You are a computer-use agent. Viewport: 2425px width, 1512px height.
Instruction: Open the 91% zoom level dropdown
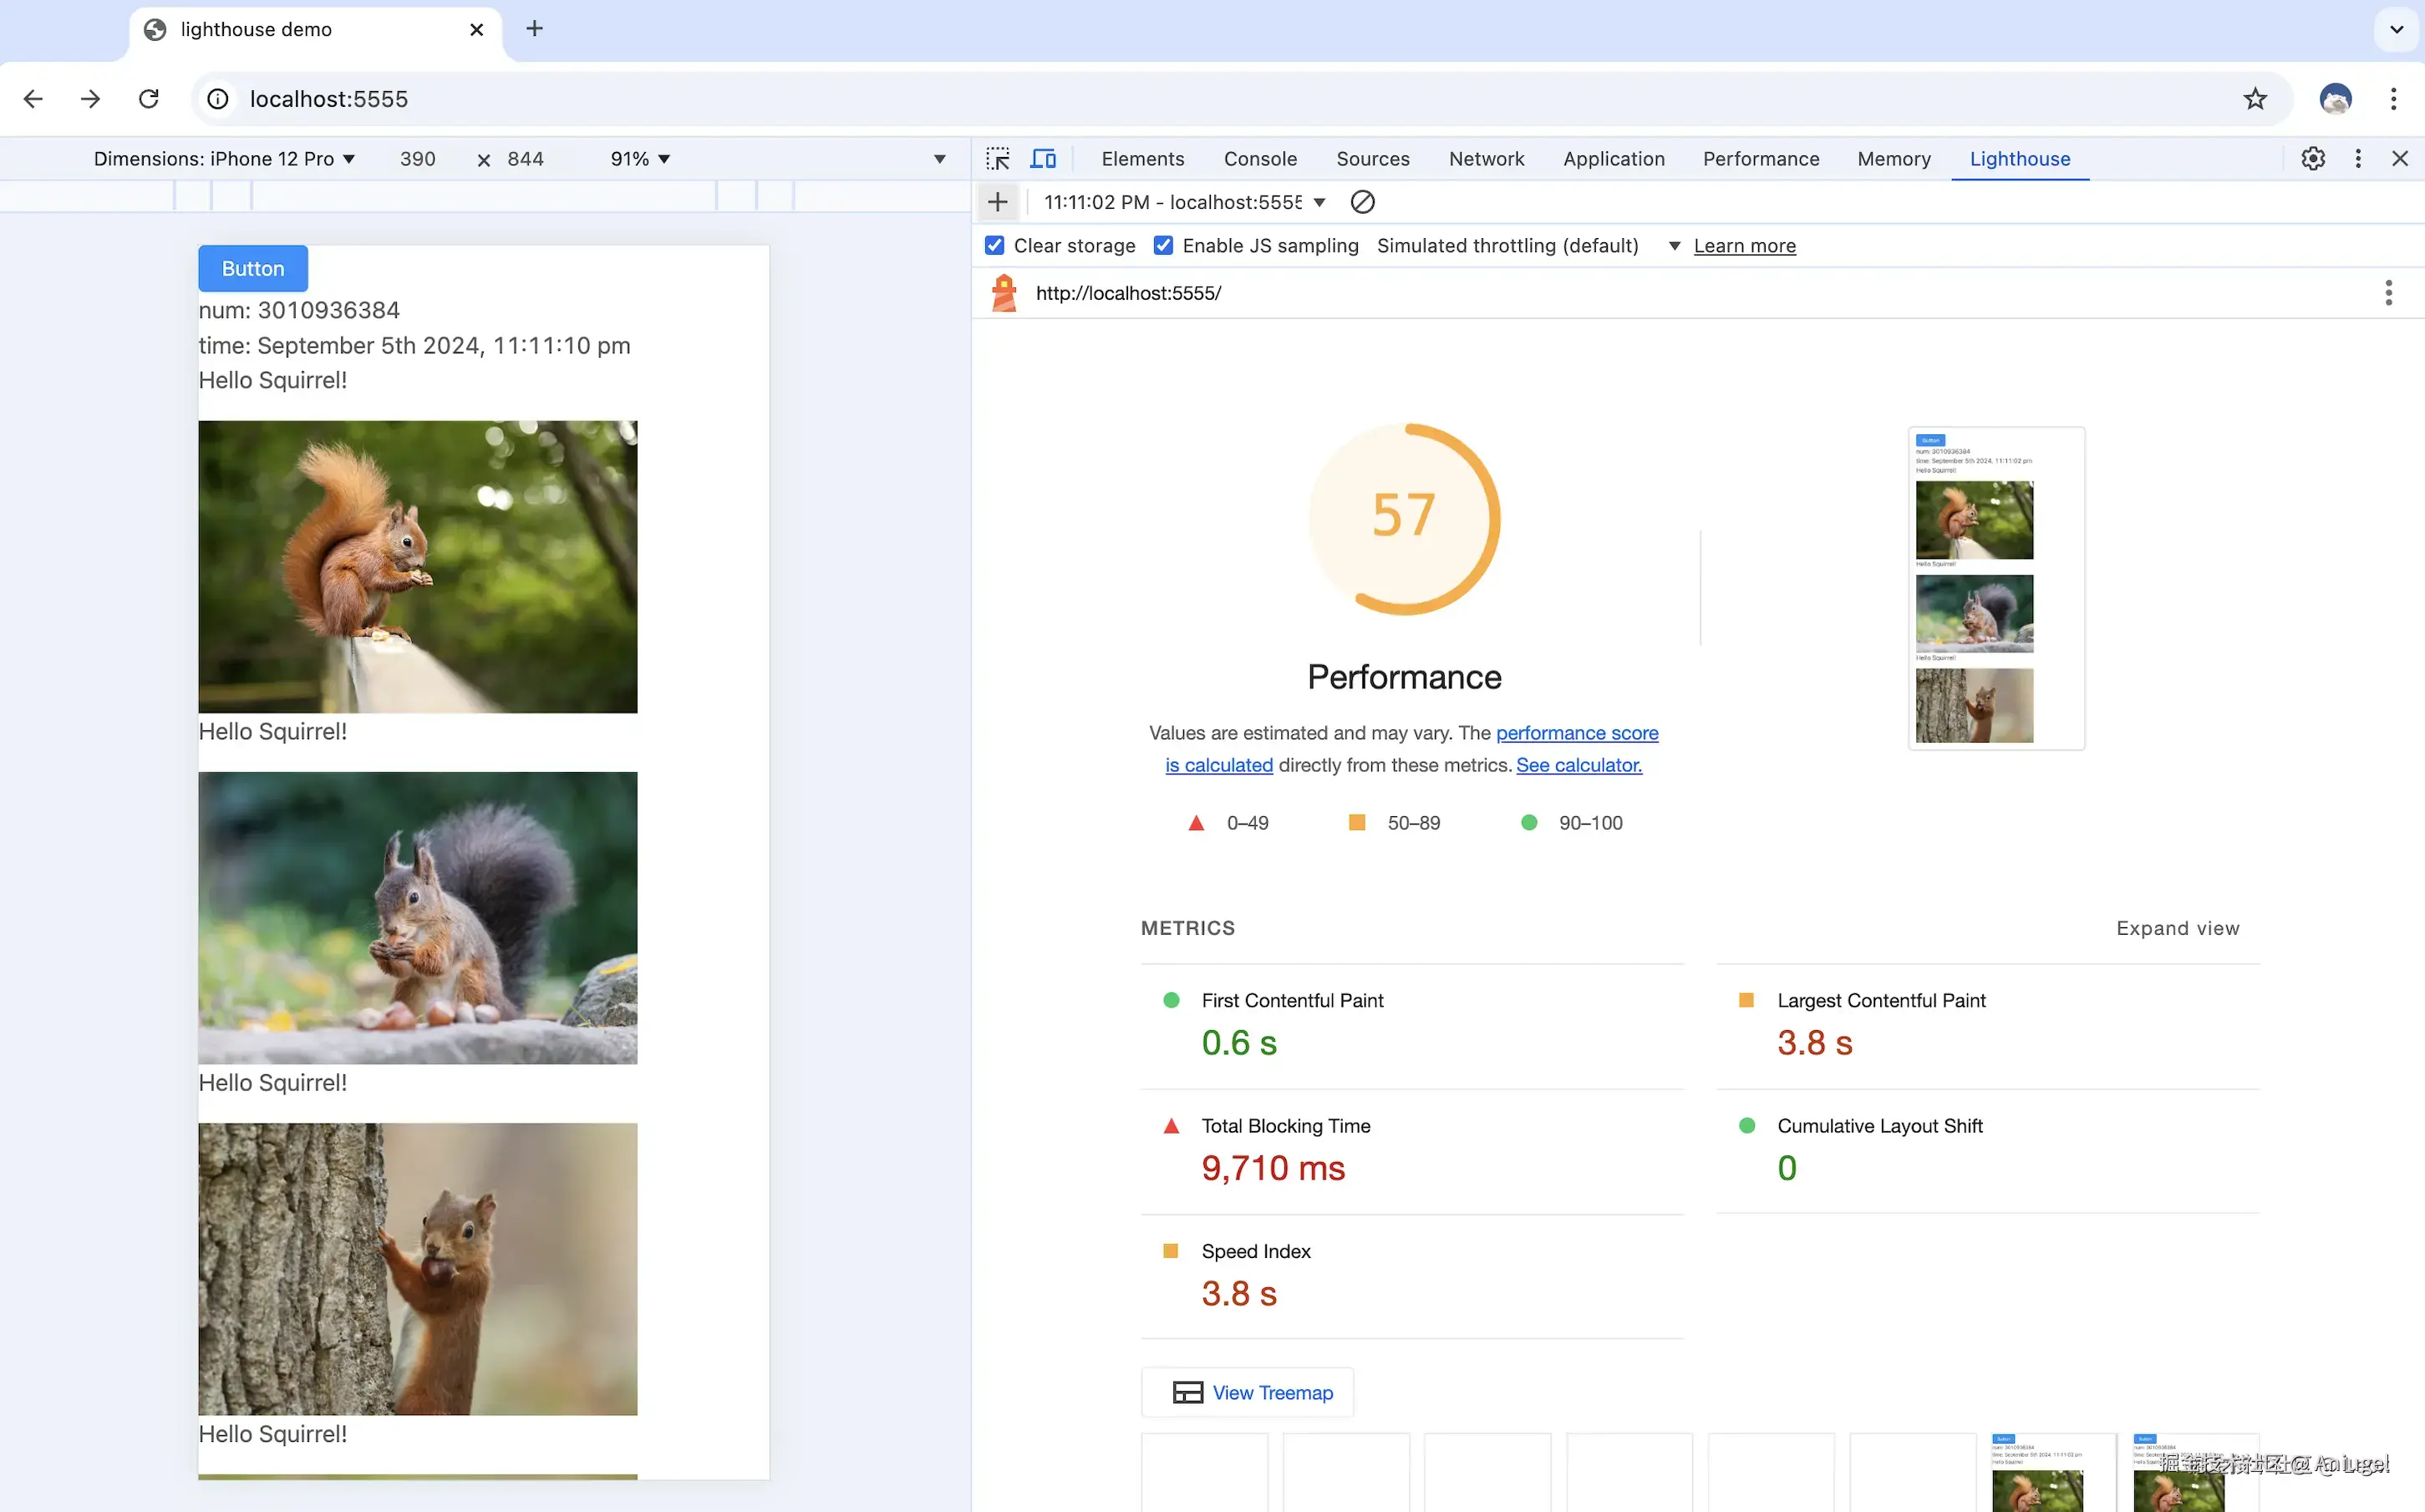pos(640,159)
